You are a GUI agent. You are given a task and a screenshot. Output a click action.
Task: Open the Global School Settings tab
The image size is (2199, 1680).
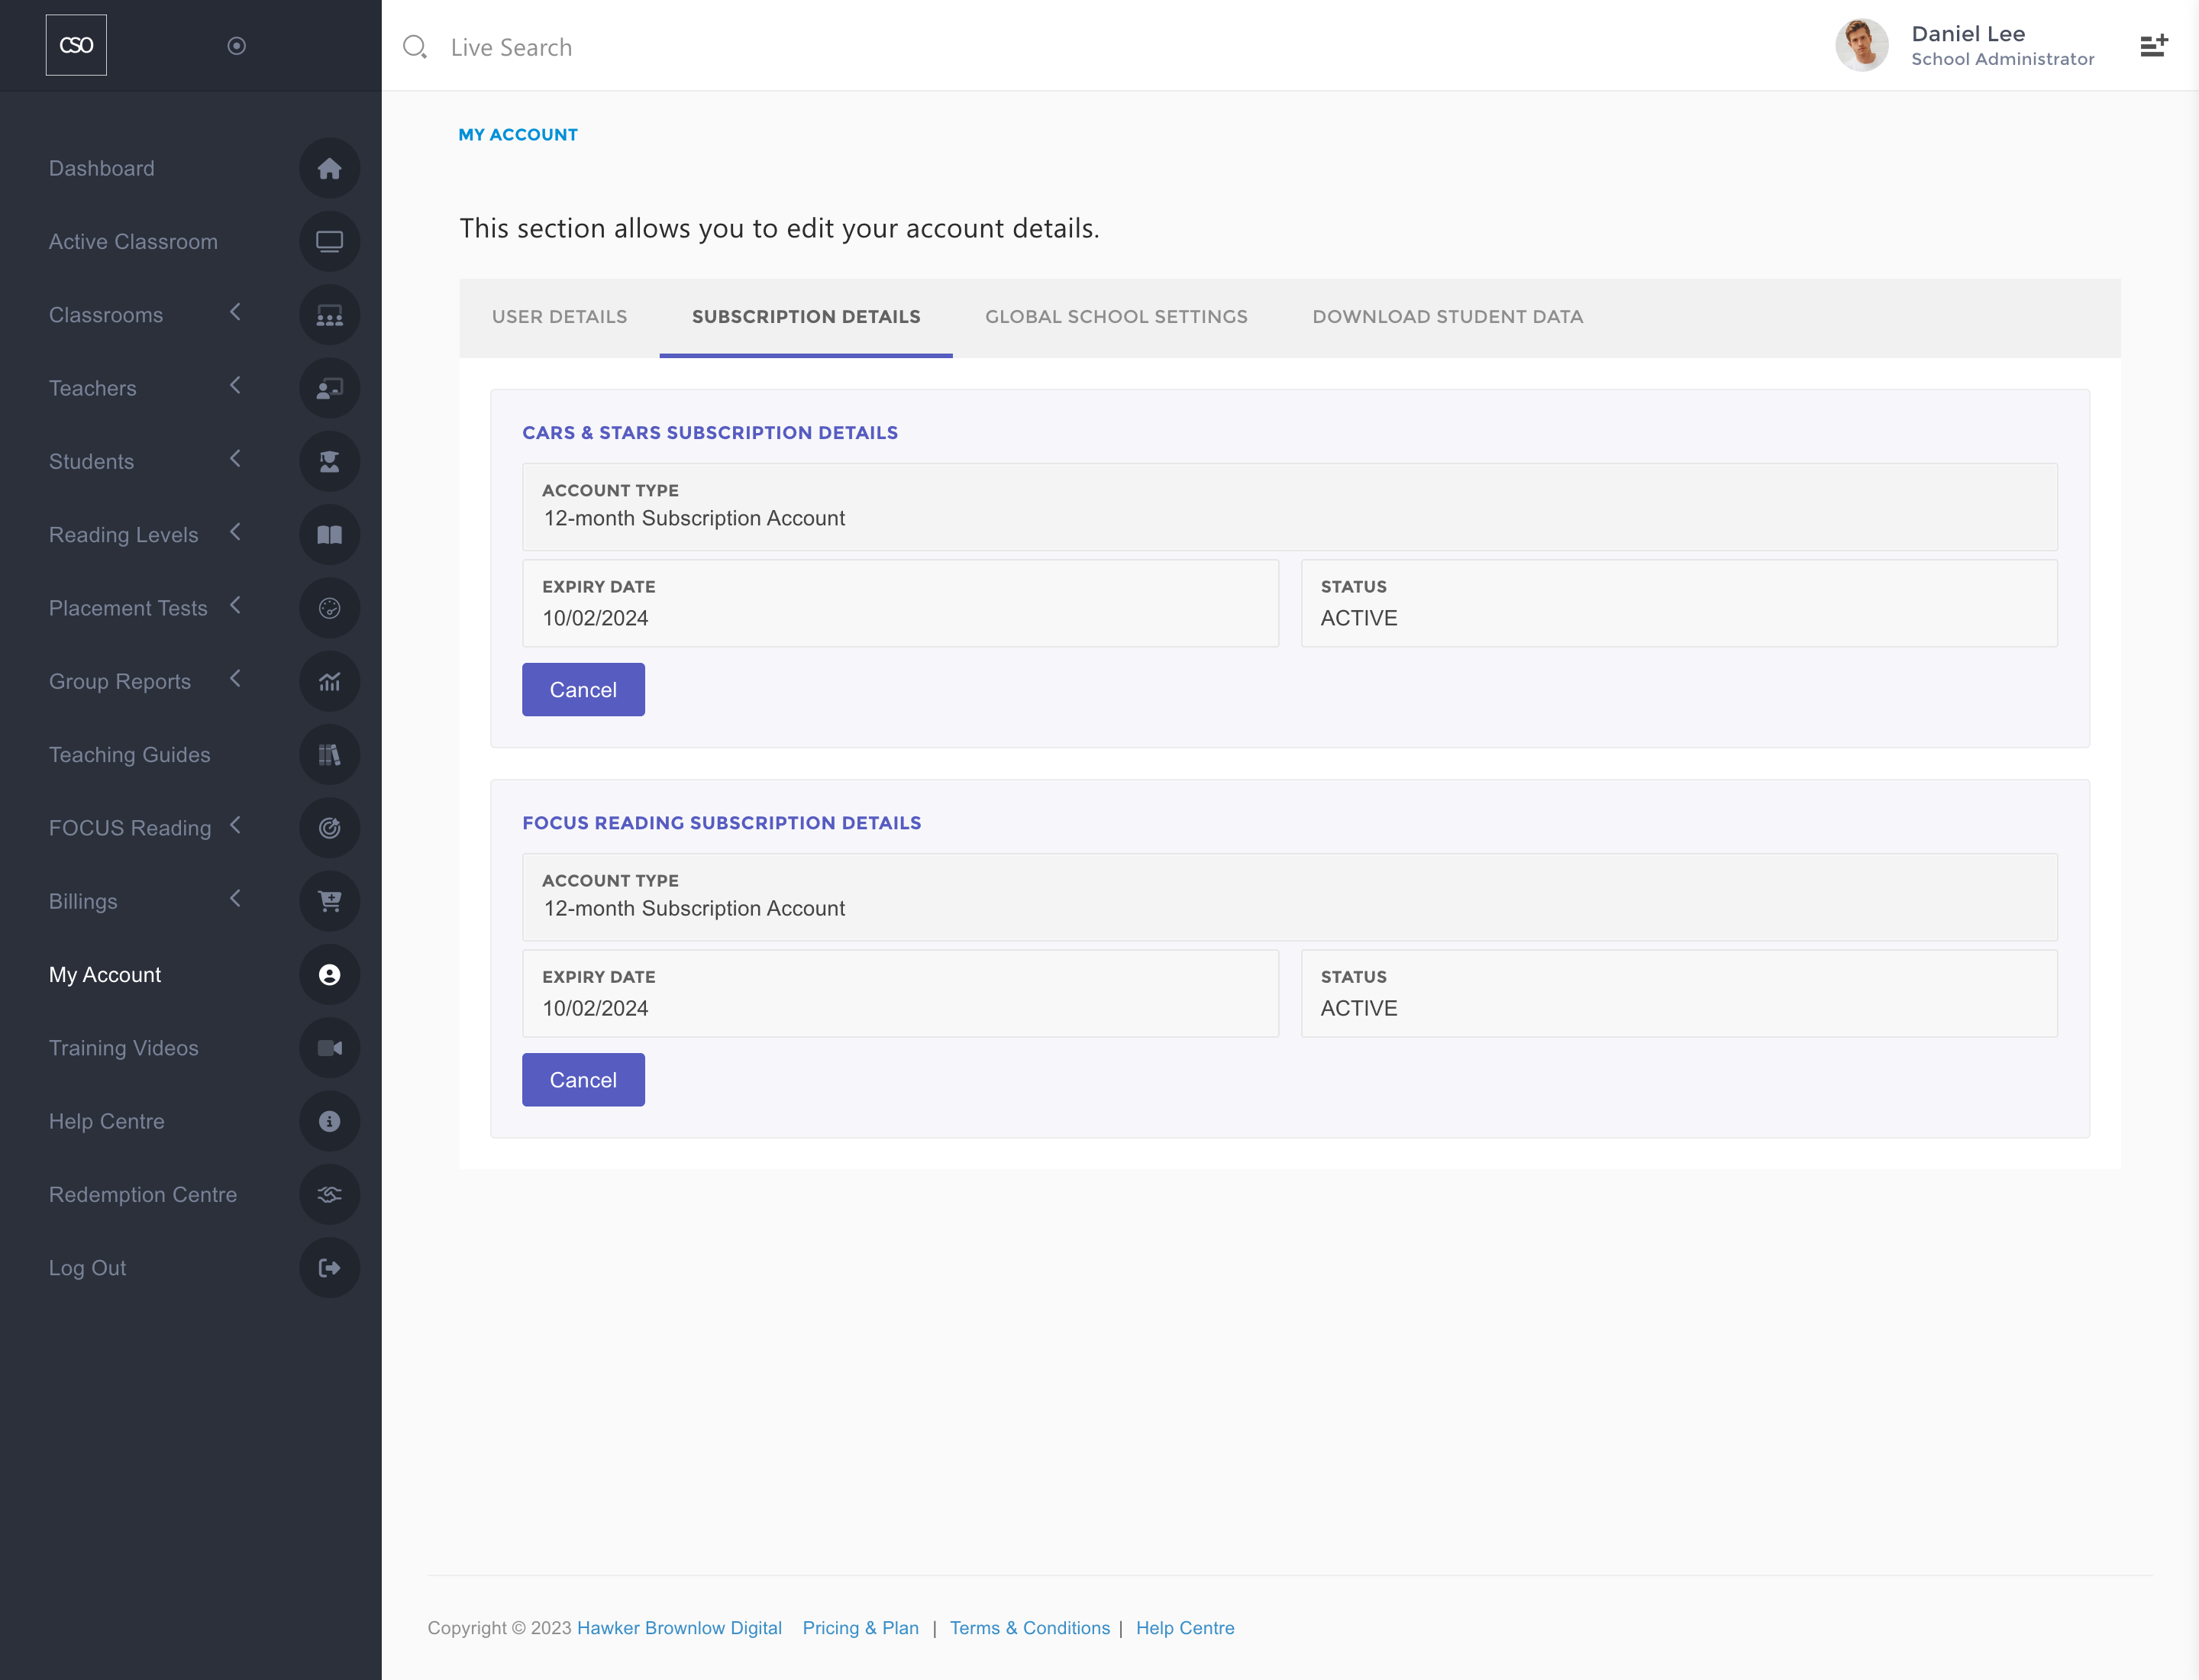[1116, 317]
